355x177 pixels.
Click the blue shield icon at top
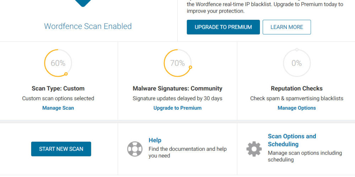pyautogui.click(x=83, y=3)
